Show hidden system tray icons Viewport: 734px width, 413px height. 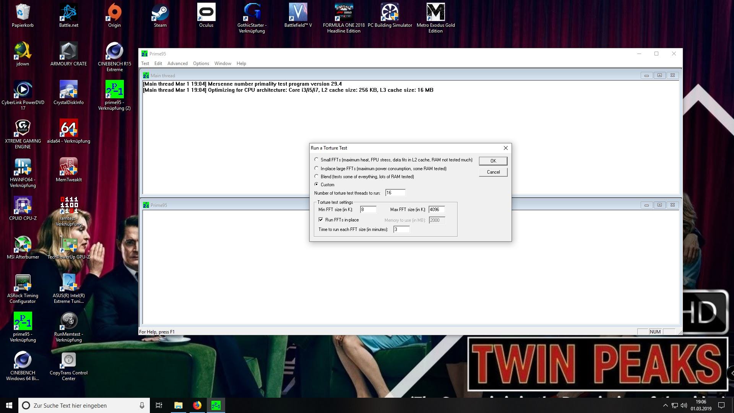pyautogui.click(x=665, y=405)
